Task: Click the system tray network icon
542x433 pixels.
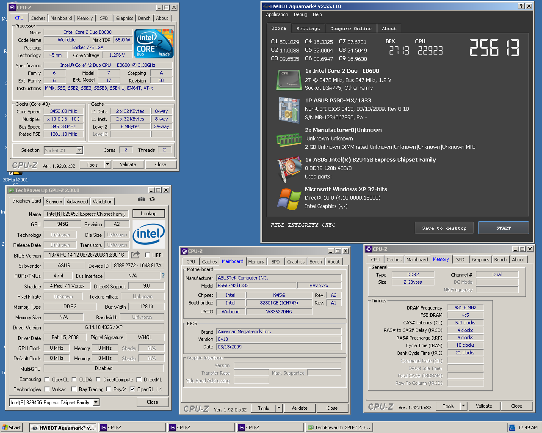Action: (512, 428)
